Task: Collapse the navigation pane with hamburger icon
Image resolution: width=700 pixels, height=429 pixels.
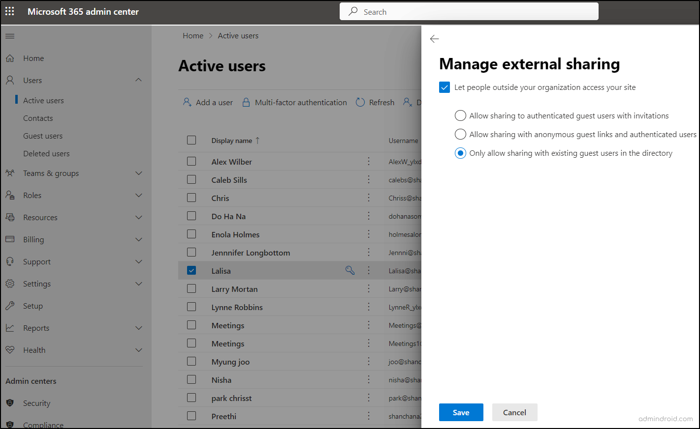Action: click(9, 35)
